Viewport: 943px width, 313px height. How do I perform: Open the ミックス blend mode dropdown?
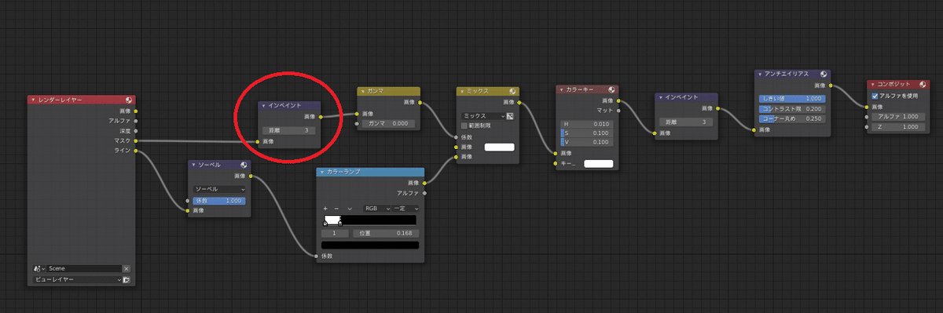[x=483, y=116]
